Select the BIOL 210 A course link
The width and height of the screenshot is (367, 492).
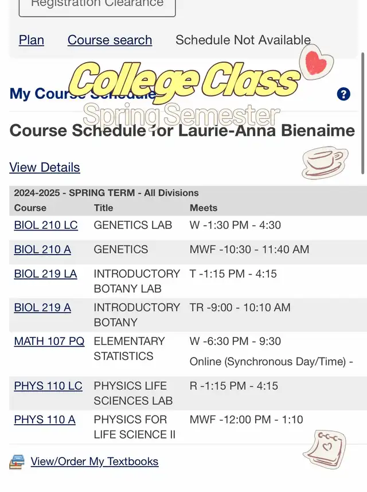click(x=42, y=249)
